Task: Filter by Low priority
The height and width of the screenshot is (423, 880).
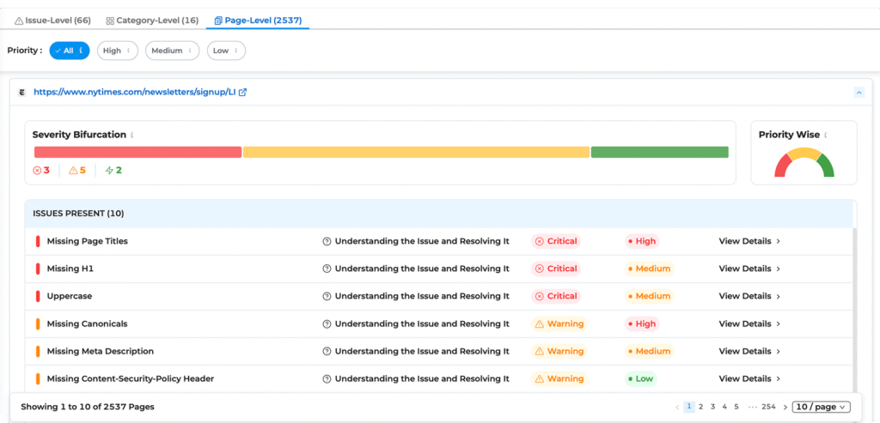Action: point(226,51)
